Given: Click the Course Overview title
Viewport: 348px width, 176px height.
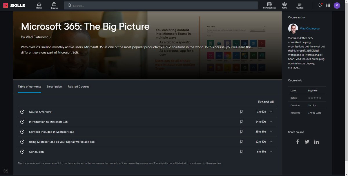Looking at the screenshot, I should point(40,112).
